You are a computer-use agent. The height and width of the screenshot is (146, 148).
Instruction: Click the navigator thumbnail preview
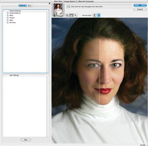click(58, 10)
